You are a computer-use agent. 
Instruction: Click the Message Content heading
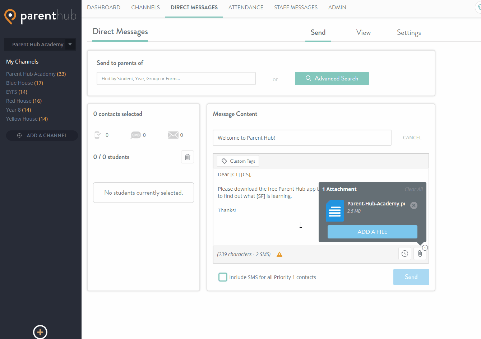(x=235, y=114)
